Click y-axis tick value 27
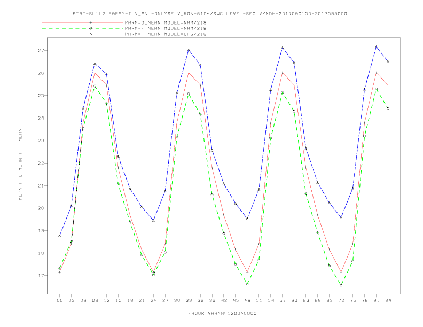Image resolution: width=423 pixels, height=327 pixels. (x=41, y=50)
